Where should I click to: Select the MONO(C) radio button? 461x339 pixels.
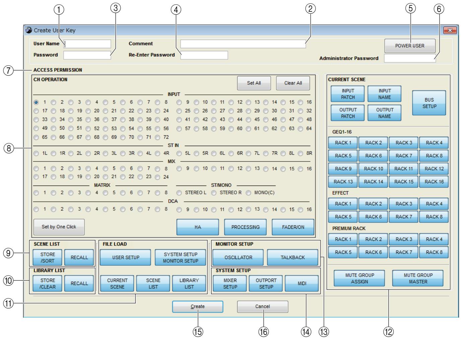click(x=248, y=193)
